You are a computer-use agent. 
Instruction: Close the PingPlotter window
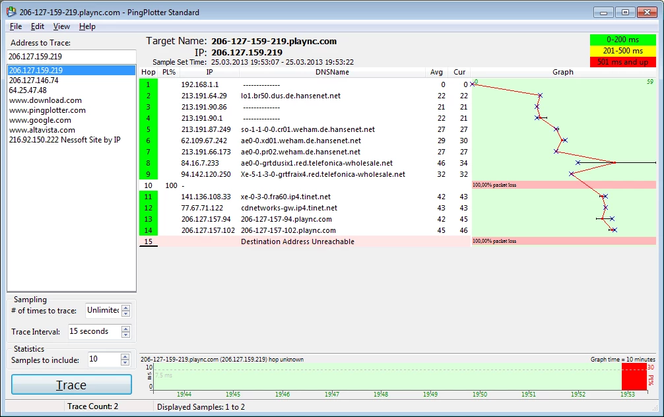[x=647, y=13]
